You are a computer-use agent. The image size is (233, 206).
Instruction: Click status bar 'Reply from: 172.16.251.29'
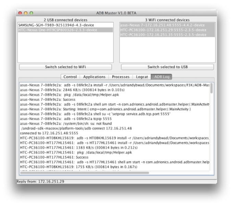pyautogui.click(x=40, y=181)
